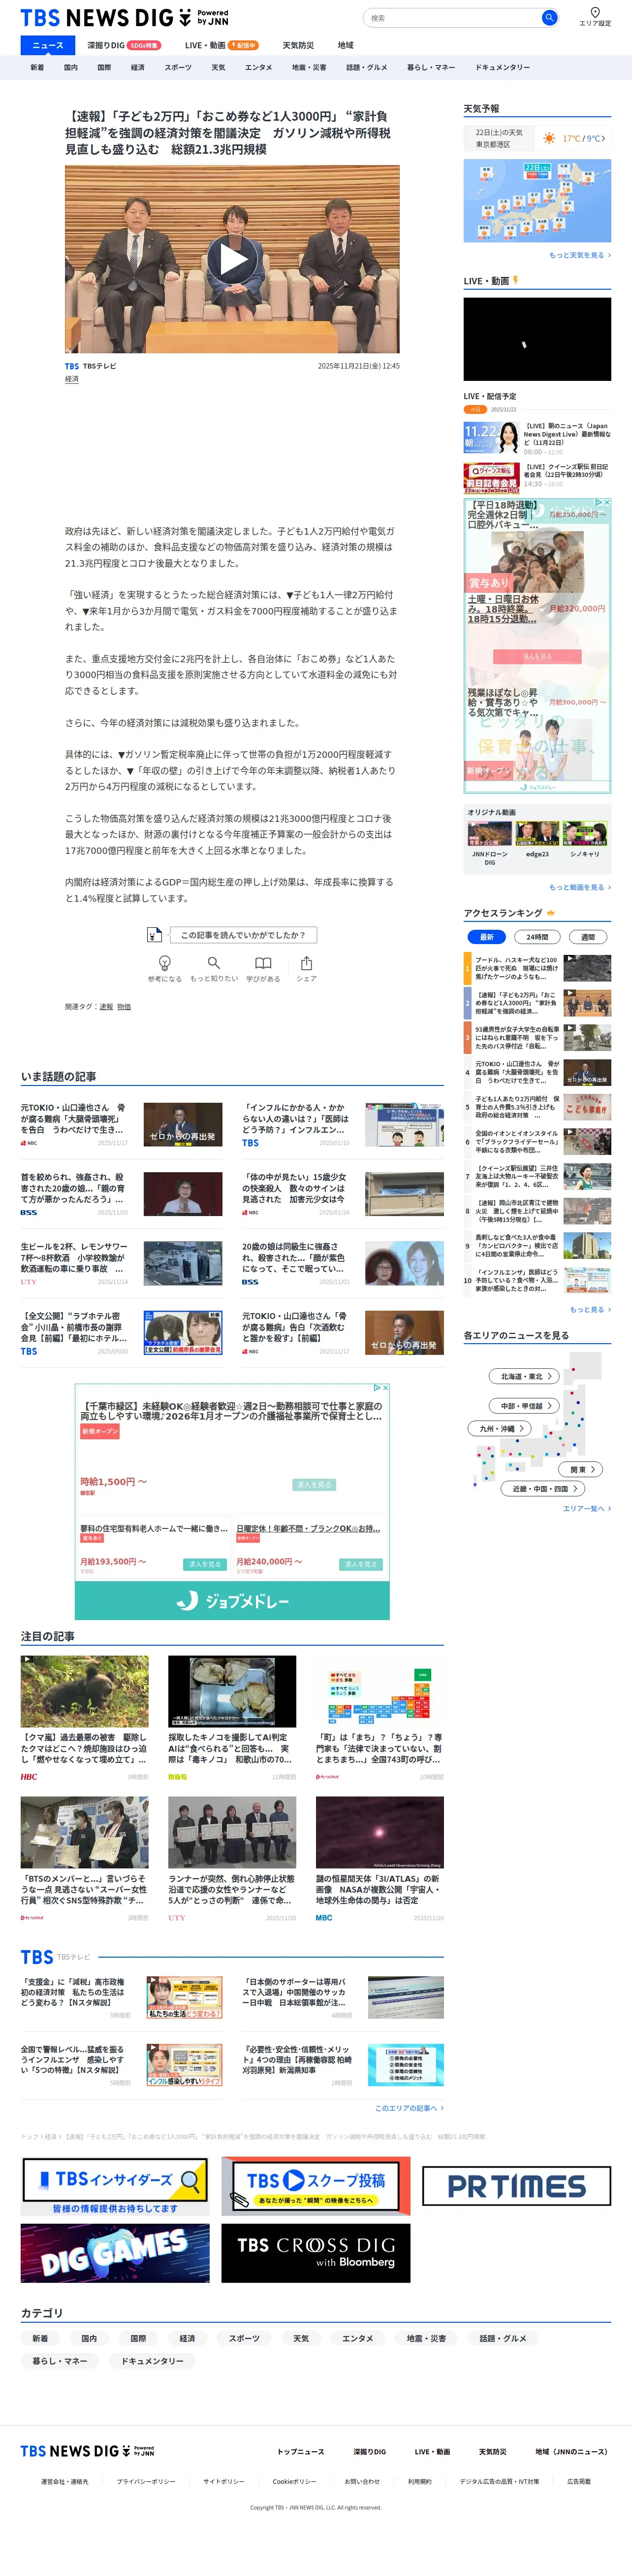
Task: Open the TBS CROSS DIG Bloomberg banner
Action: coord(316,2253)
